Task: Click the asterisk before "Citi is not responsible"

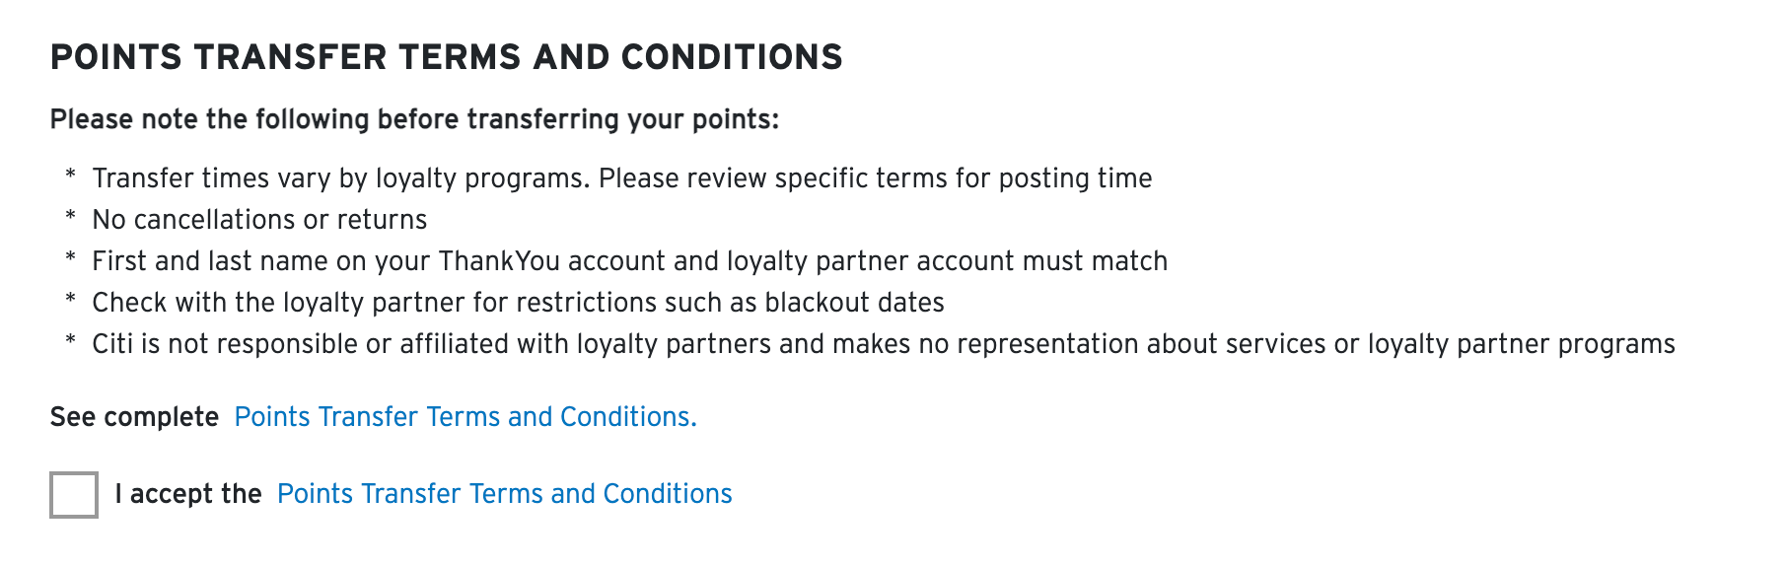Action: tap(70, 342)
